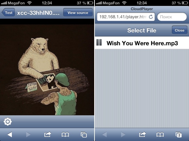Go back to Test screen
Screen dimensions: 189x141
coord(8,12)
